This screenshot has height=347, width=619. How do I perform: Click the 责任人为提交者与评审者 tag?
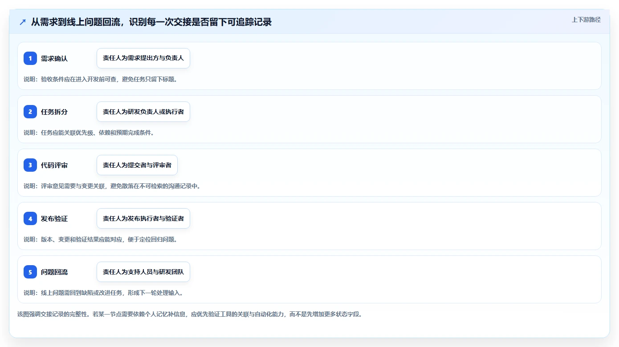[137, 165]
